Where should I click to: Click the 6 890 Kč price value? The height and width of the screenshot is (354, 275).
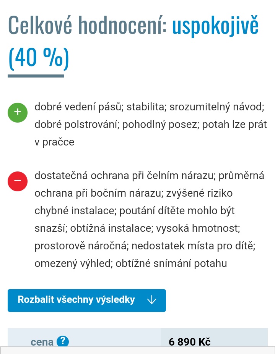[190, 342]
